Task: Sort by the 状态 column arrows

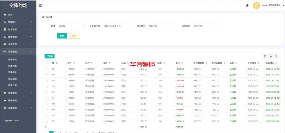Action: point(236,63)
